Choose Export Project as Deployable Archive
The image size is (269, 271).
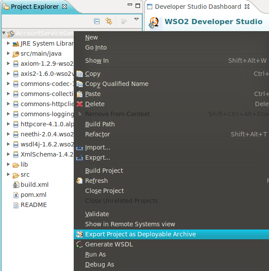(x=172, y=234)
